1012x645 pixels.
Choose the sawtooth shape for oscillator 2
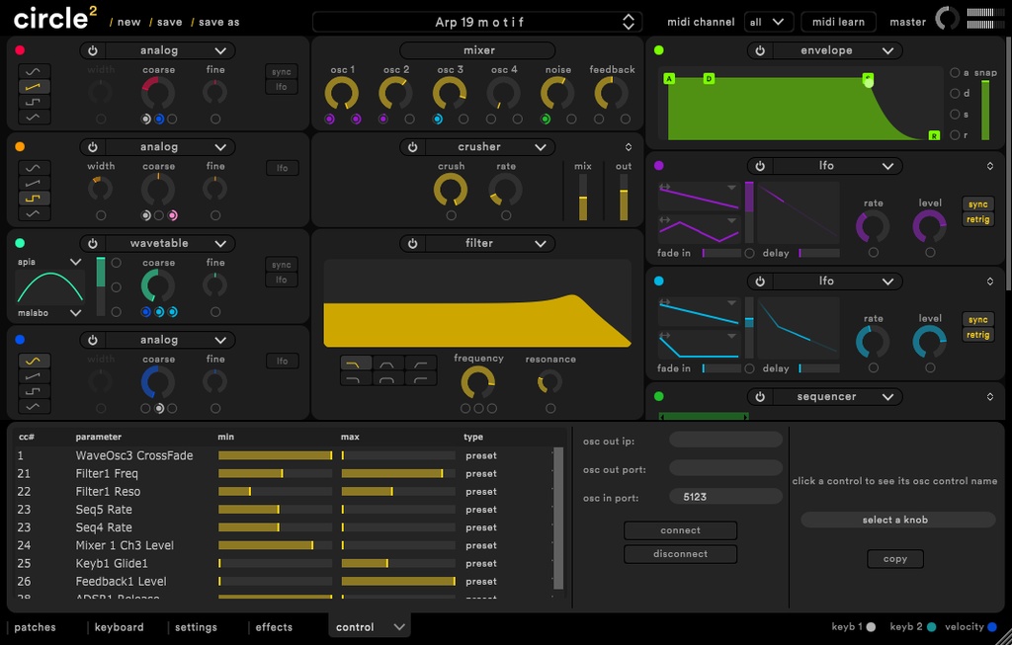click(34, 183)
